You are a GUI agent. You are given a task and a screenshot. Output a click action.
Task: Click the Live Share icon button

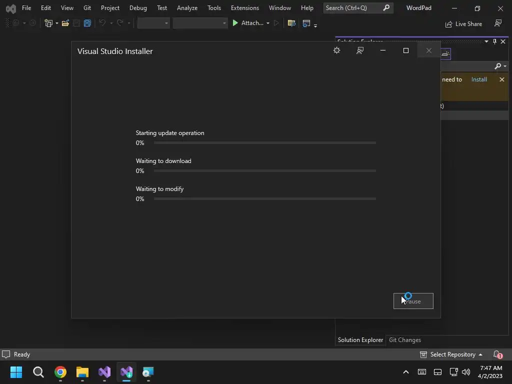[448, 24]
